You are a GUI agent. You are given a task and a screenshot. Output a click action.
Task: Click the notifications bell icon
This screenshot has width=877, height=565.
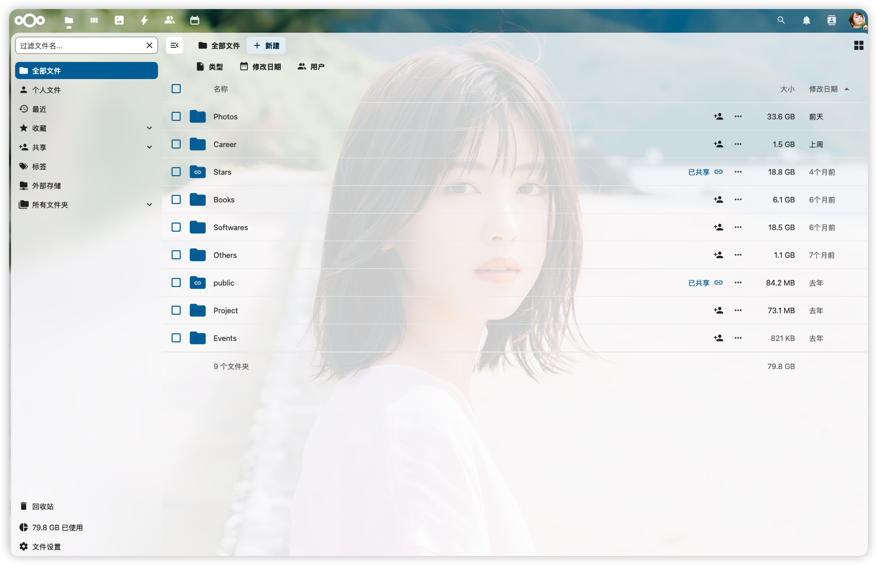pos(806,20)
